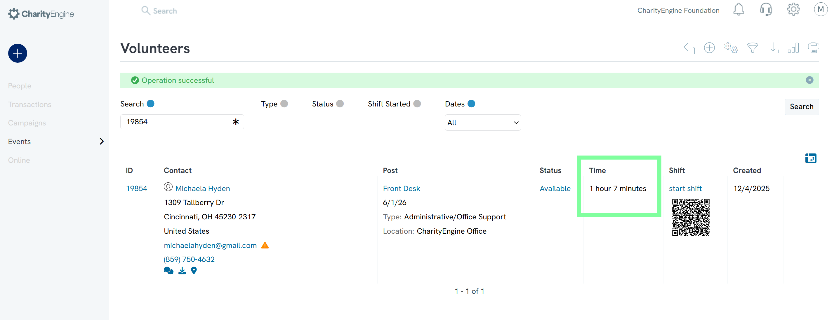The height and width of the screenshot is (320, 834).
Task: Click the funnel filter icon
Action: tap(752, 48)
